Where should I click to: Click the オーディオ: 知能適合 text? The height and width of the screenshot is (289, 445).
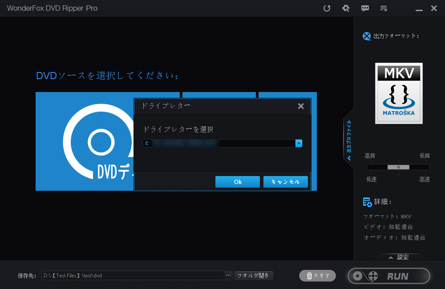394,237
